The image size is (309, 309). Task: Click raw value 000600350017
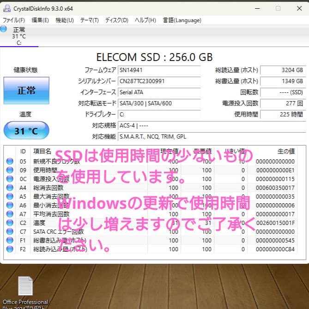pos(275,188)
